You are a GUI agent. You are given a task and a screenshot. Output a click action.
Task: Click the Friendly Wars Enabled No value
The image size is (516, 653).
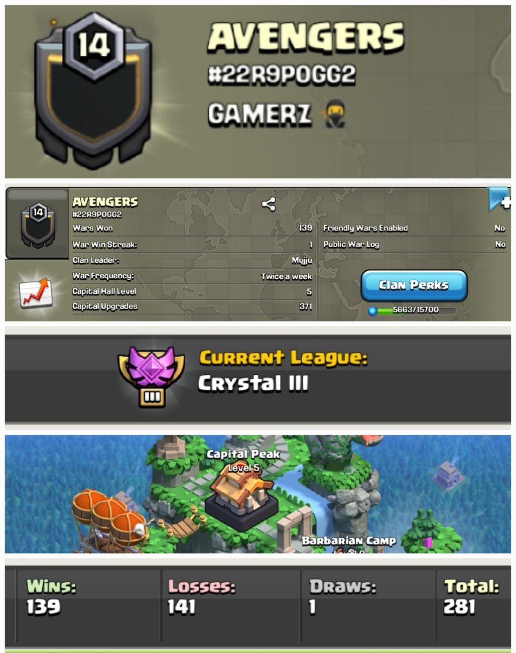[x=499, y=228]
